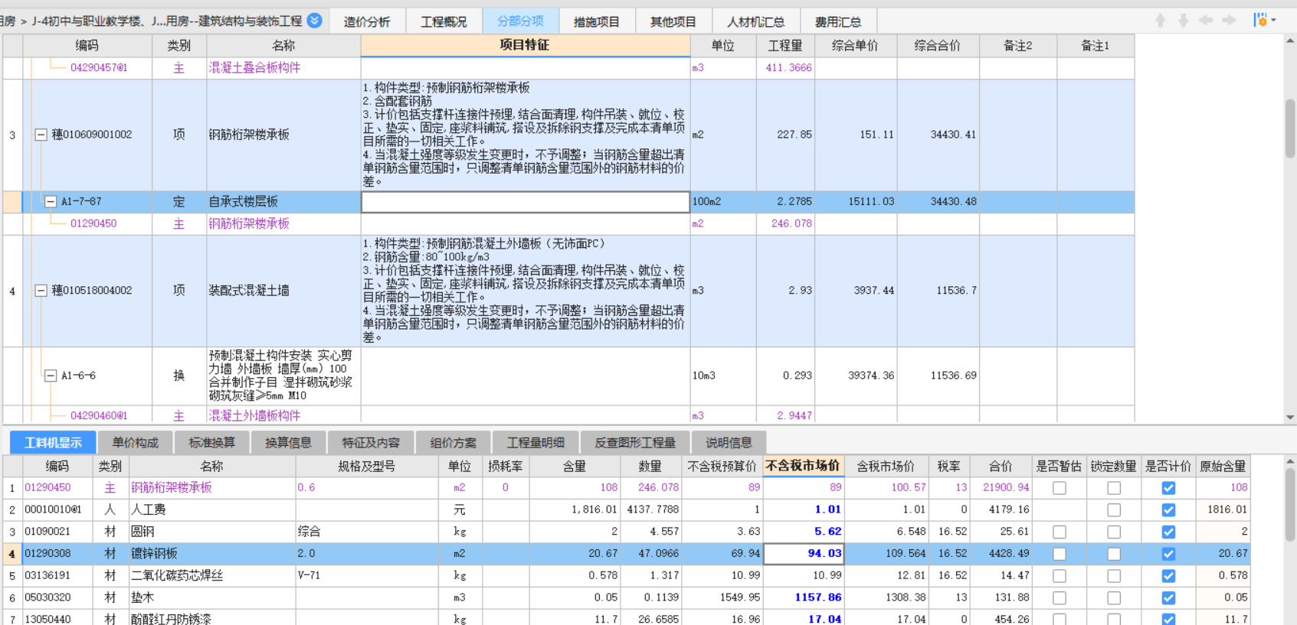
Task: Toggle 是否暂估 for 圆钢 row
Action: click(x=1060, y=532)
